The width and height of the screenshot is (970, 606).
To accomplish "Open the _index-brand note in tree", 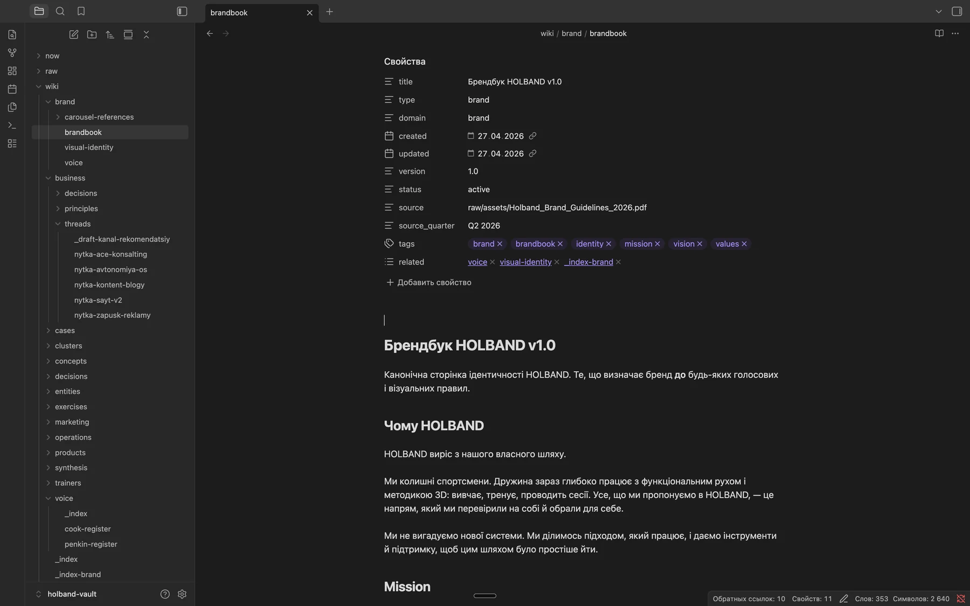I will 78,574.
